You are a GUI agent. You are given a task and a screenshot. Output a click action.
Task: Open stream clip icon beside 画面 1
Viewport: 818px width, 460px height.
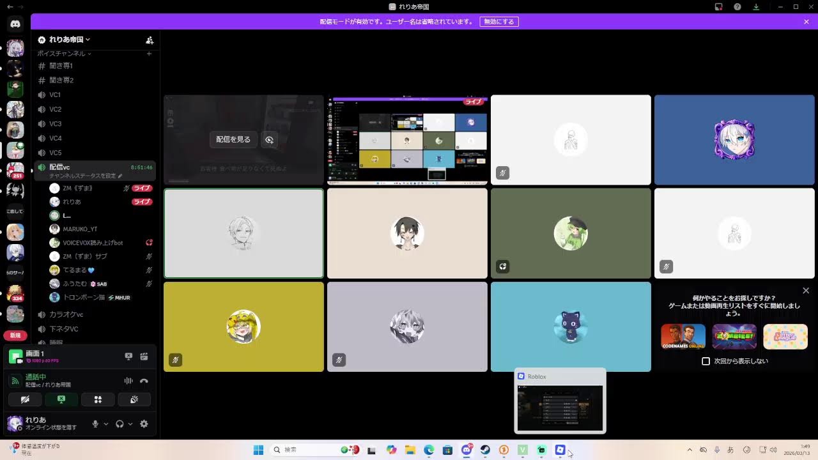tap(144, 356)
